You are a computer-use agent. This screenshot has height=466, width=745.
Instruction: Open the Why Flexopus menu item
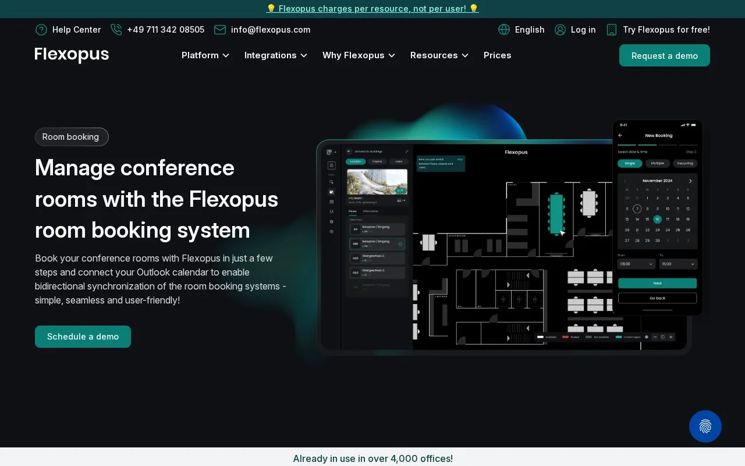(x=353, y=55)
